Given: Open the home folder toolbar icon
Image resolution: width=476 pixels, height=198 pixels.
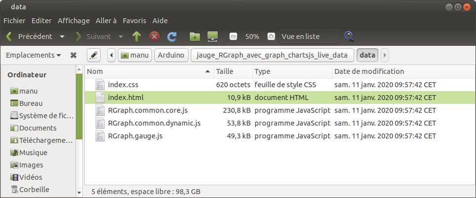Looking at the screenshot, I should pyautogui.click(x=195, y=36).
